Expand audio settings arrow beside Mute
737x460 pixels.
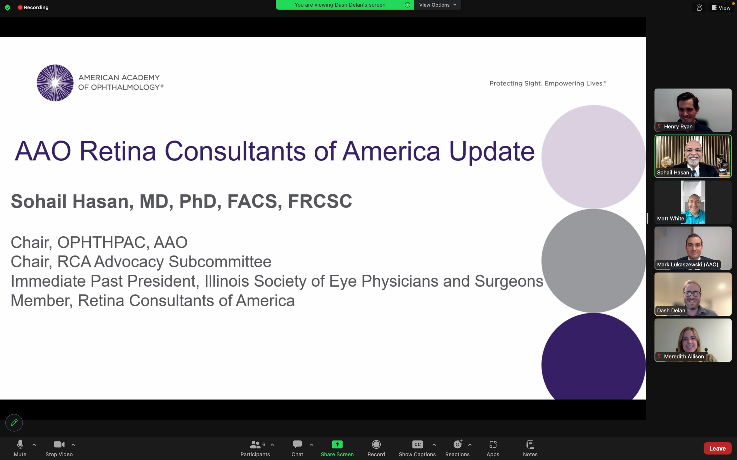click(x=34, y=444)
